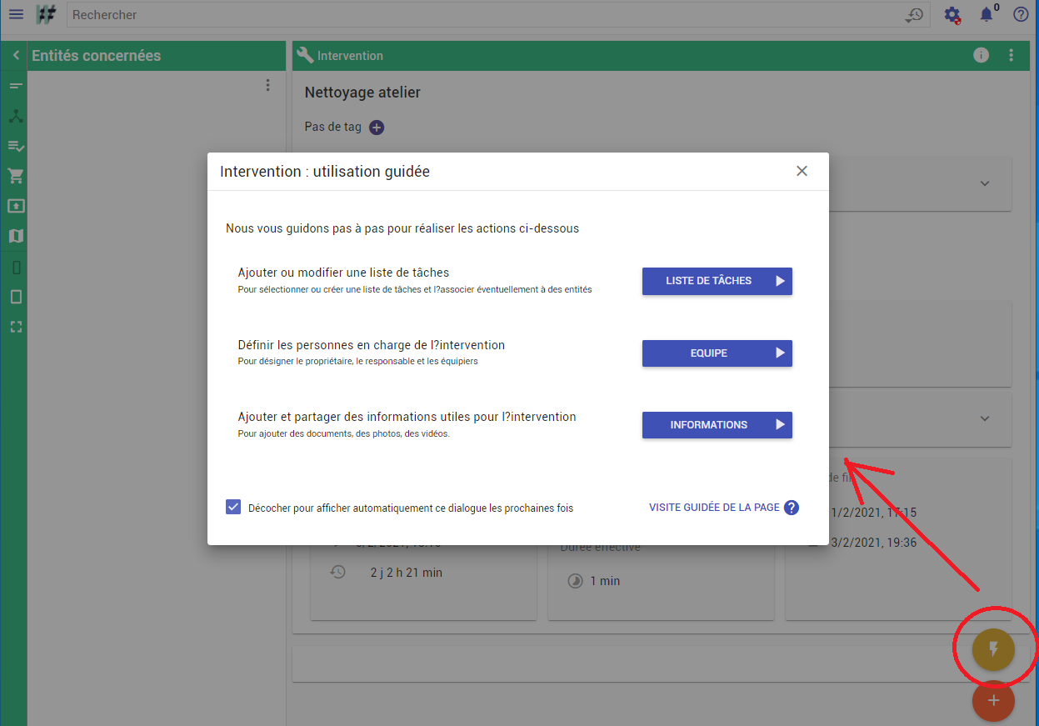Open Entités concernées panel three-dot menu

click(x=267, y=85)
